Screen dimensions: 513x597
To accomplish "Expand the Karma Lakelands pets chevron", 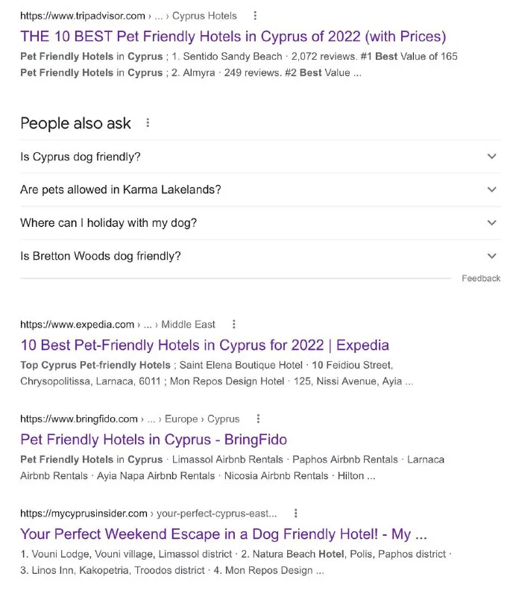I will pyautogui.click(x=491, y=190).
